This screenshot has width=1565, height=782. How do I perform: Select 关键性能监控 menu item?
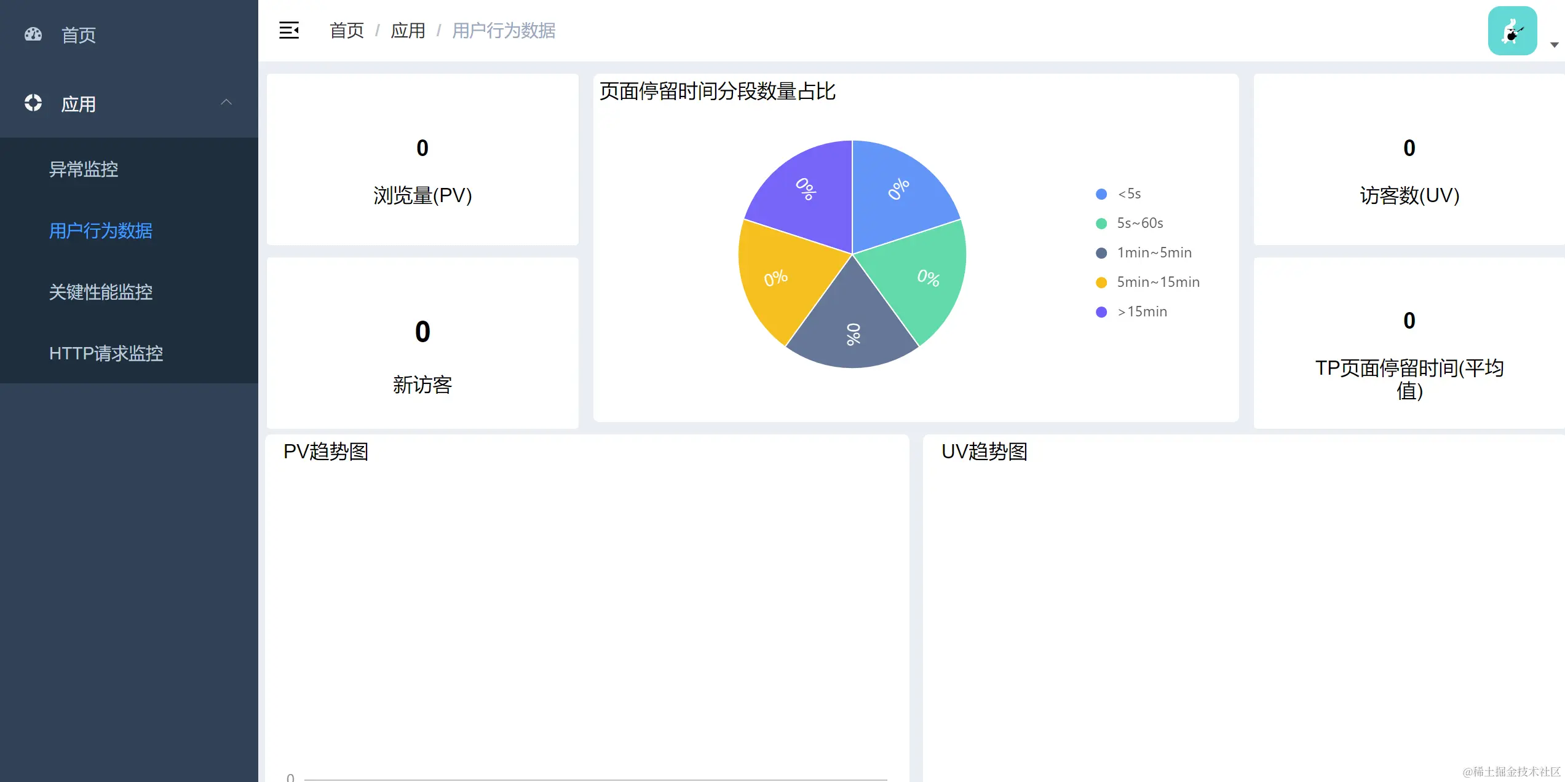click(101, 292)
